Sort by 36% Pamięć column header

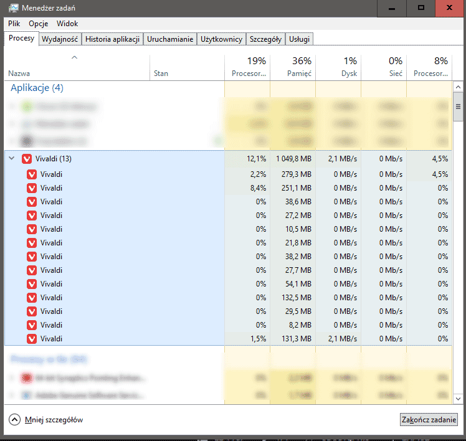click(x=293, y=68)
